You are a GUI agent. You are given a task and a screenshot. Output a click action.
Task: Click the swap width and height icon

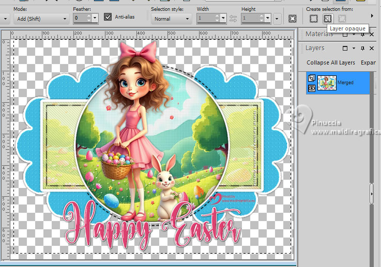[x=233, y=19]
